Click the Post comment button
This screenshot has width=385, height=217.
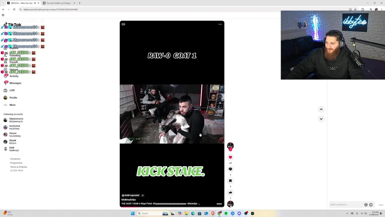(381, 205)
